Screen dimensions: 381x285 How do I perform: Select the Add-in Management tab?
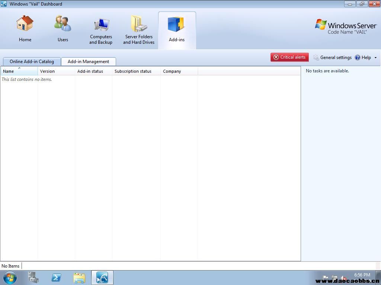tap(88, 62)
